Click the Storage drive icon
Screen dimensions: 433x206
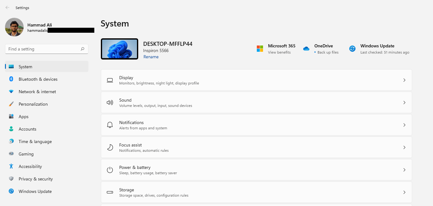(110, 192)
